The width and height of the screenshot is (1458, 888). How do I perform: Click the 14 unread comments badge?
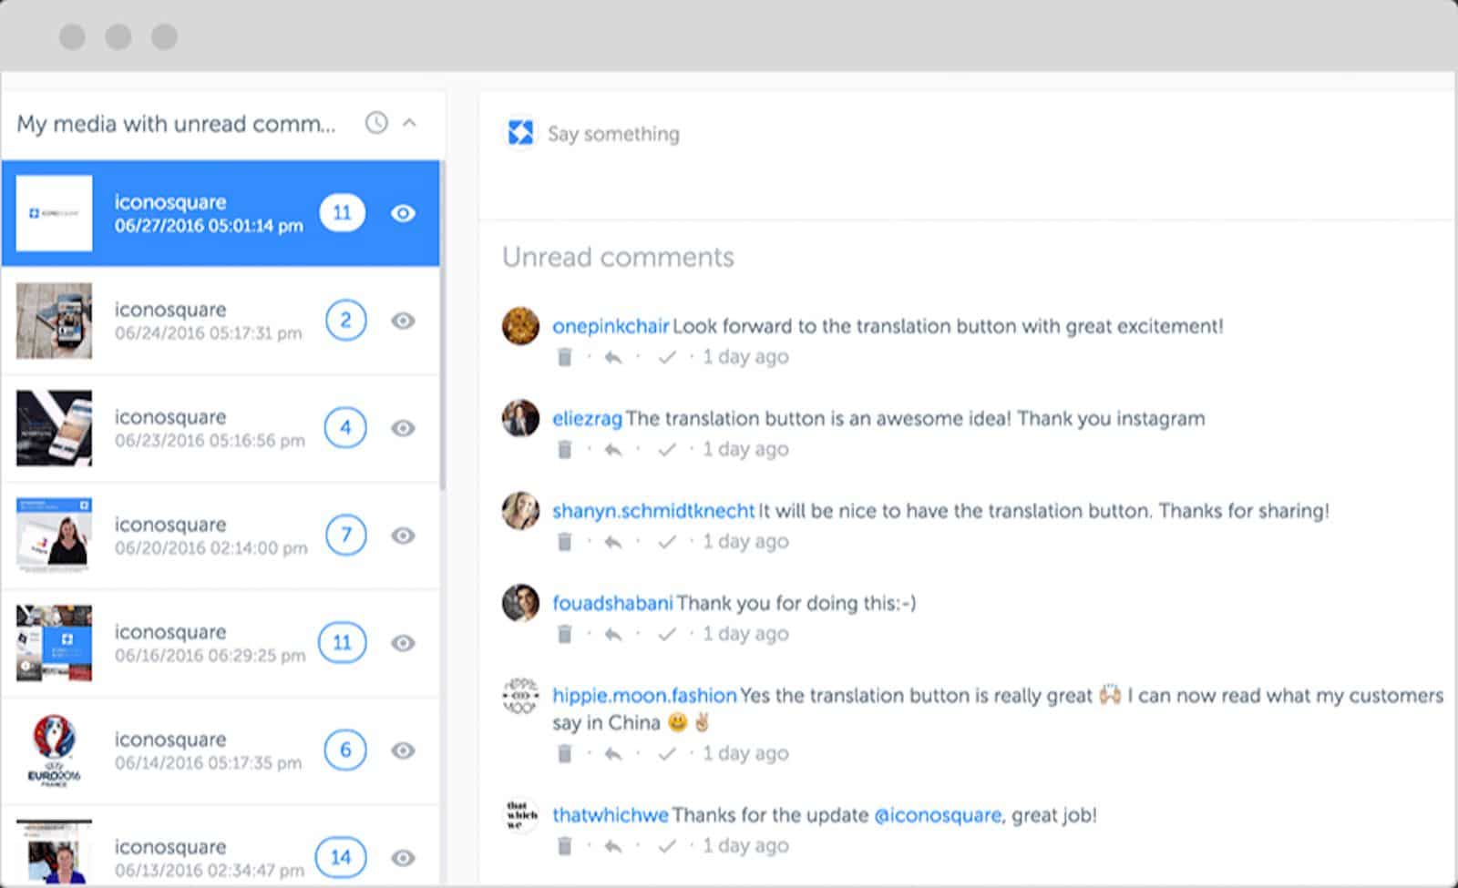click(x=341, y=858)
